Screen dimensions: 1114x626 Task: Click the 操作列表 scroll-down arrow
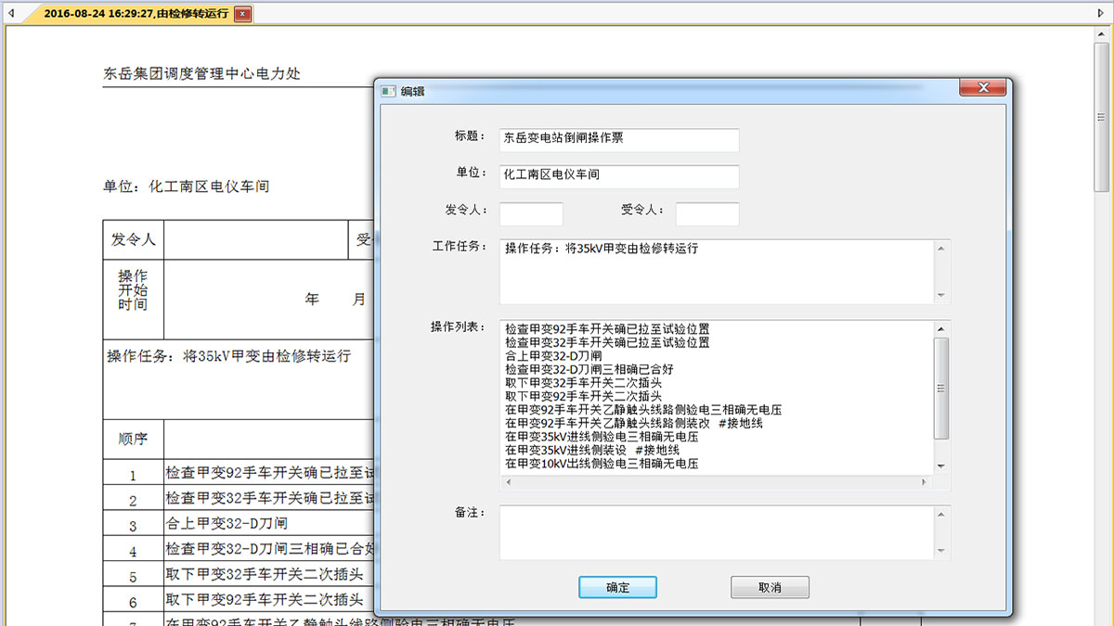tap(941, 466)
